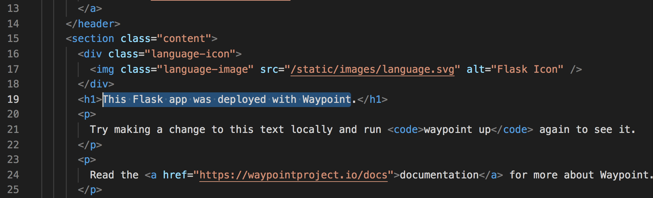Click text 'for more about Waypoint'
The image size is (653, 198).
[x=579, y=175]
